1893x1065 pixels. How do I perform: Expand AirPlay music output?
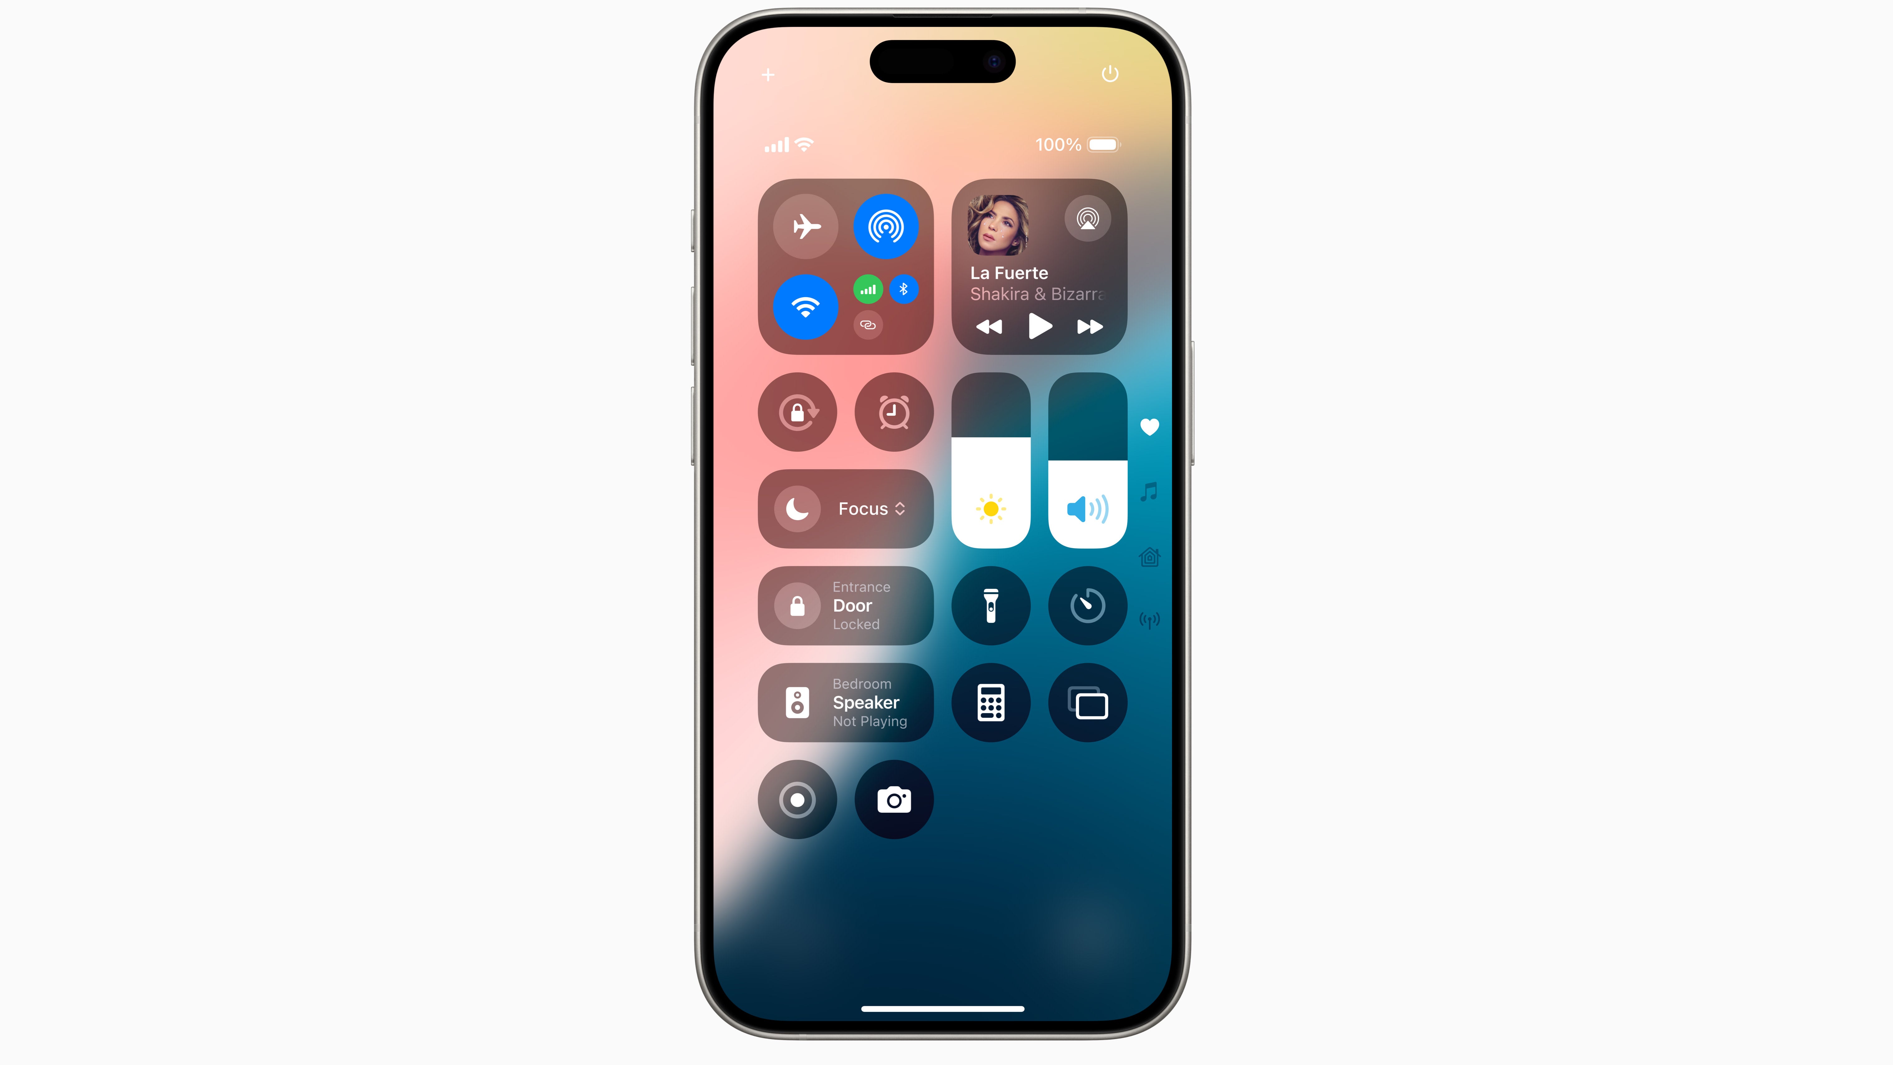(1087, 219)
